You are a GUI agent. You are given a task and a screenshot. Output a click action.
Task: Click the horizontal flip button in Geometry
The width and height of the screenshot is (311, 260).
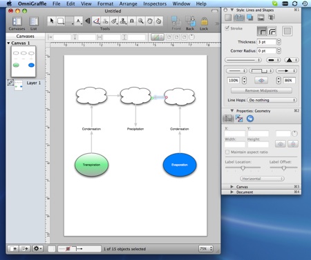281,144
